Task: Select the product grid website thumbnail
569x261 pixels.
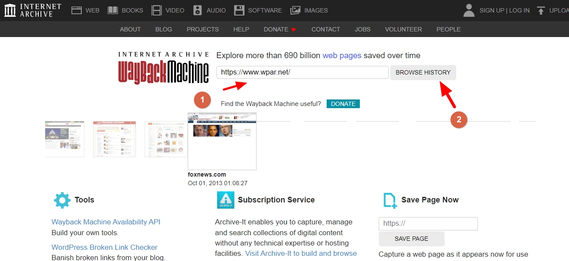Action: click(166, 139)
